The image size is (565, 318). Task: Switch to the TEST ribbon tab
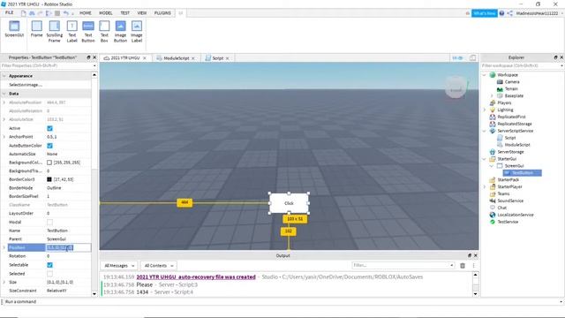[x=125, y=13]
